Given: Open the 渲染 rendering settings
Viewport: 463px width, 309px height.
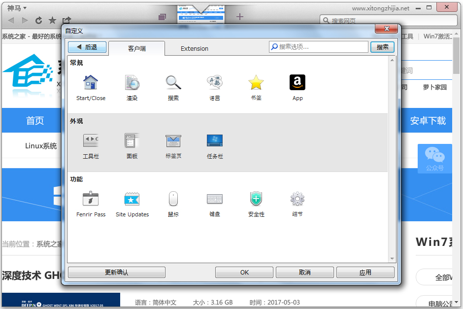Looking at the screenshot, I should pos(132,82).
